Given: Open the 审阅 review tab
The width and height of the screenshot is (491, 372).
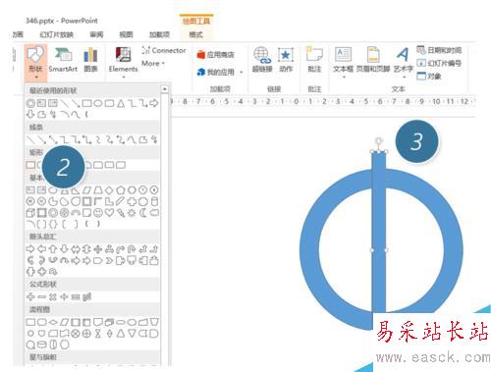Looking at the screenshot, I should click(96, 34).
